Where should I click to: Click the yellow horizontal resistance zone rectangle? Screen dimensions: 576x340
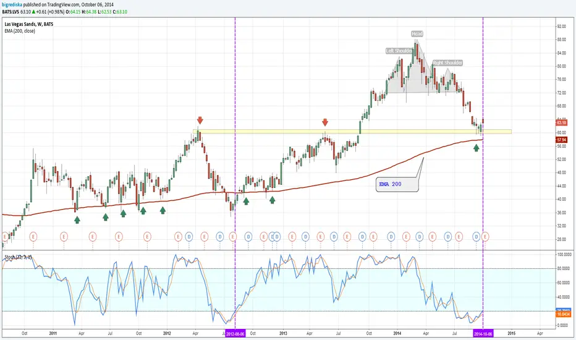pyautogui.click(x=352, y=131)
